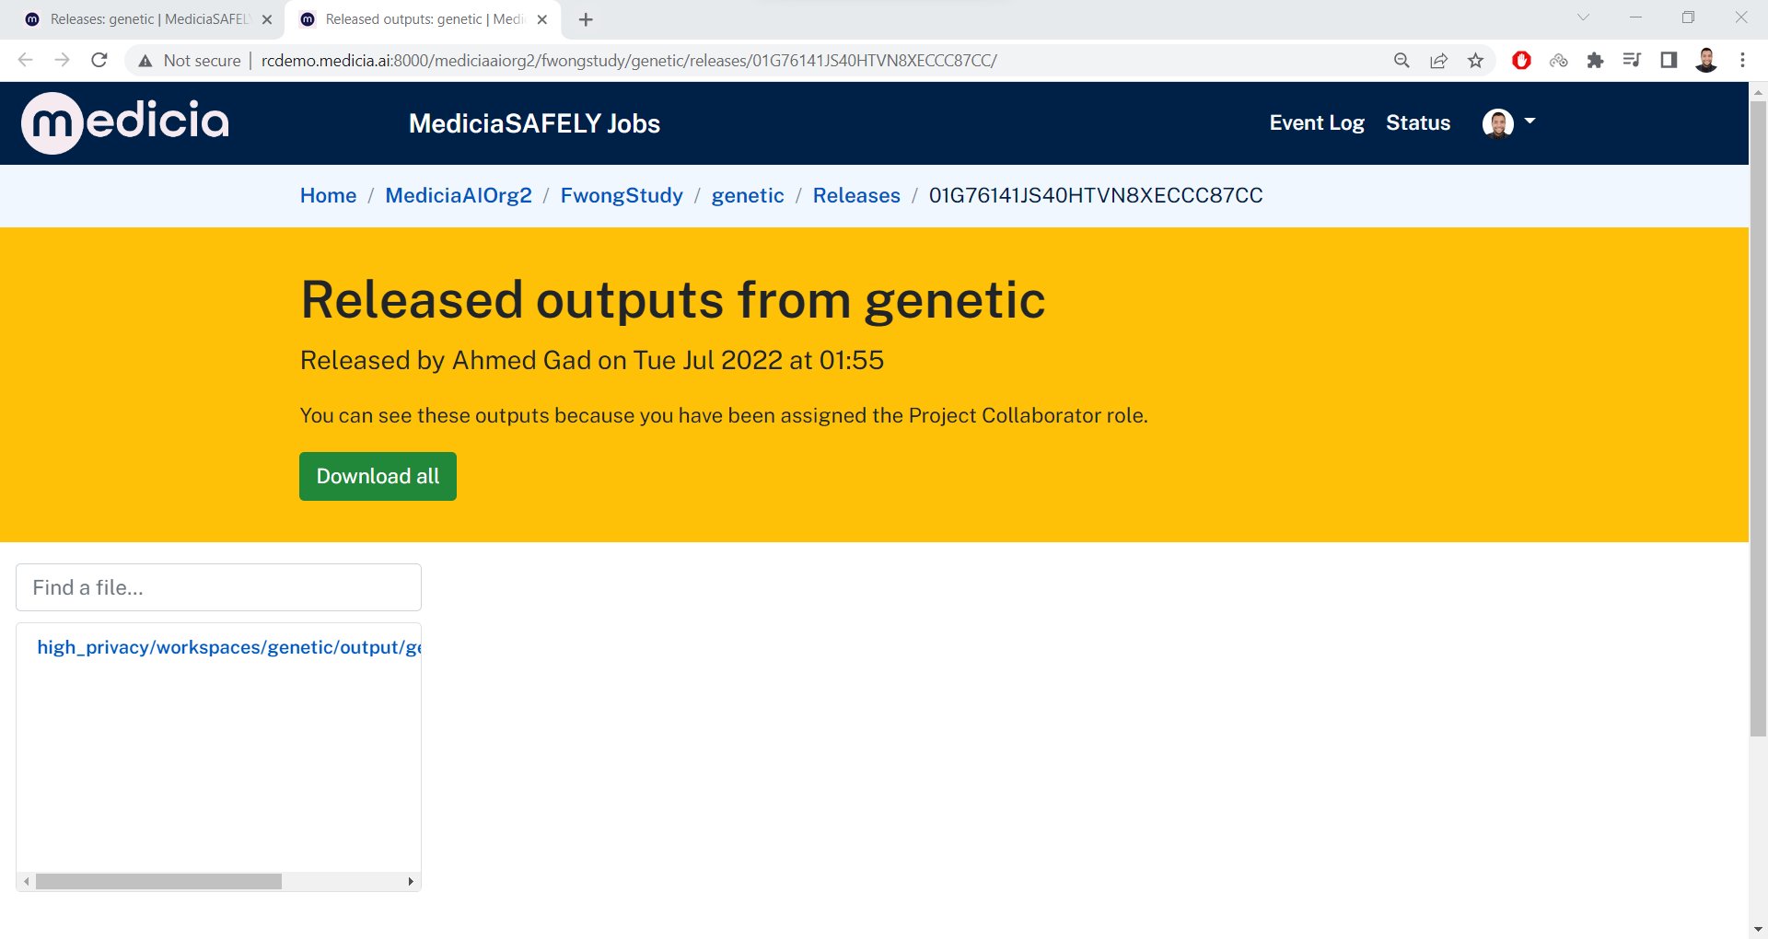
Task: Open the Event Log page
Action: click(1317, 122)
